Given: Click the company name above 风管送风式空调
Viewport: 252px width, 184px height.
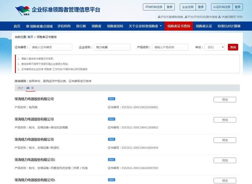Looking at the screenshot, I should (x=35, y=160).
